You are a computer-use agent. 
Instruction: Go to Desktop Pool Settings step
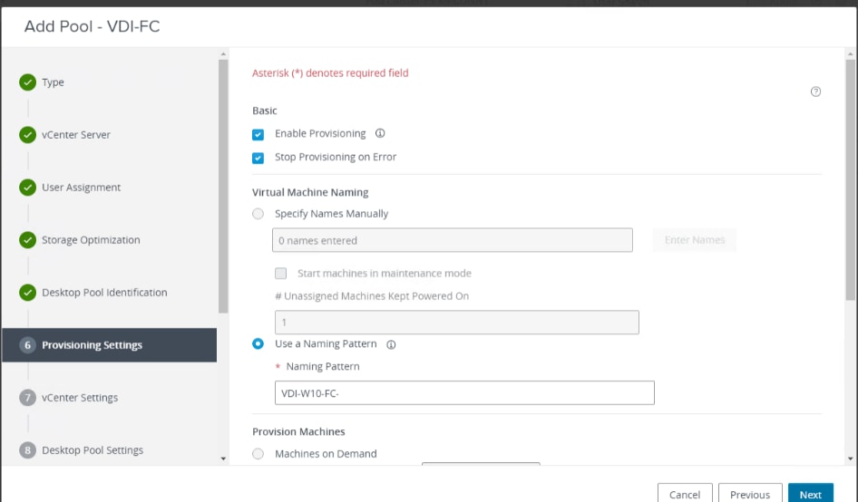93,450
